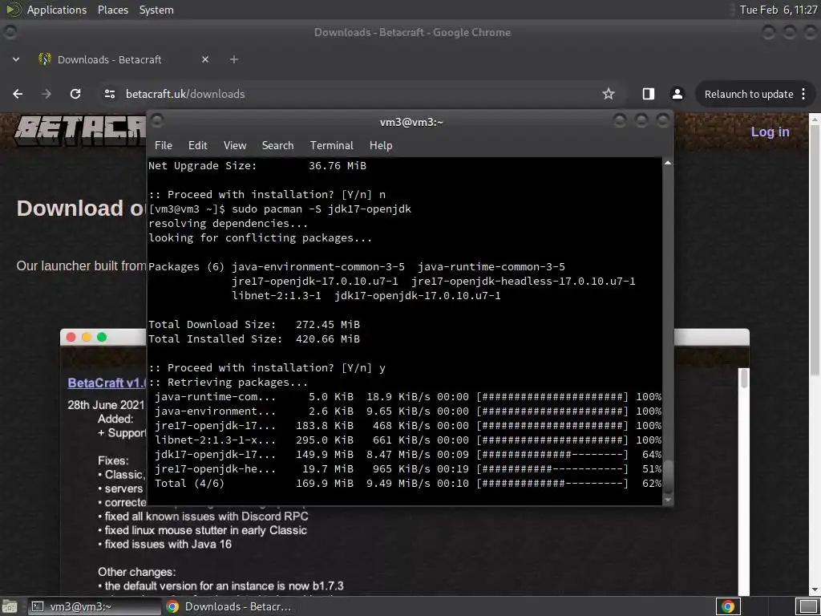
Task: Click the Chrome icon in the system tray
Action: [x=728, y=606]
